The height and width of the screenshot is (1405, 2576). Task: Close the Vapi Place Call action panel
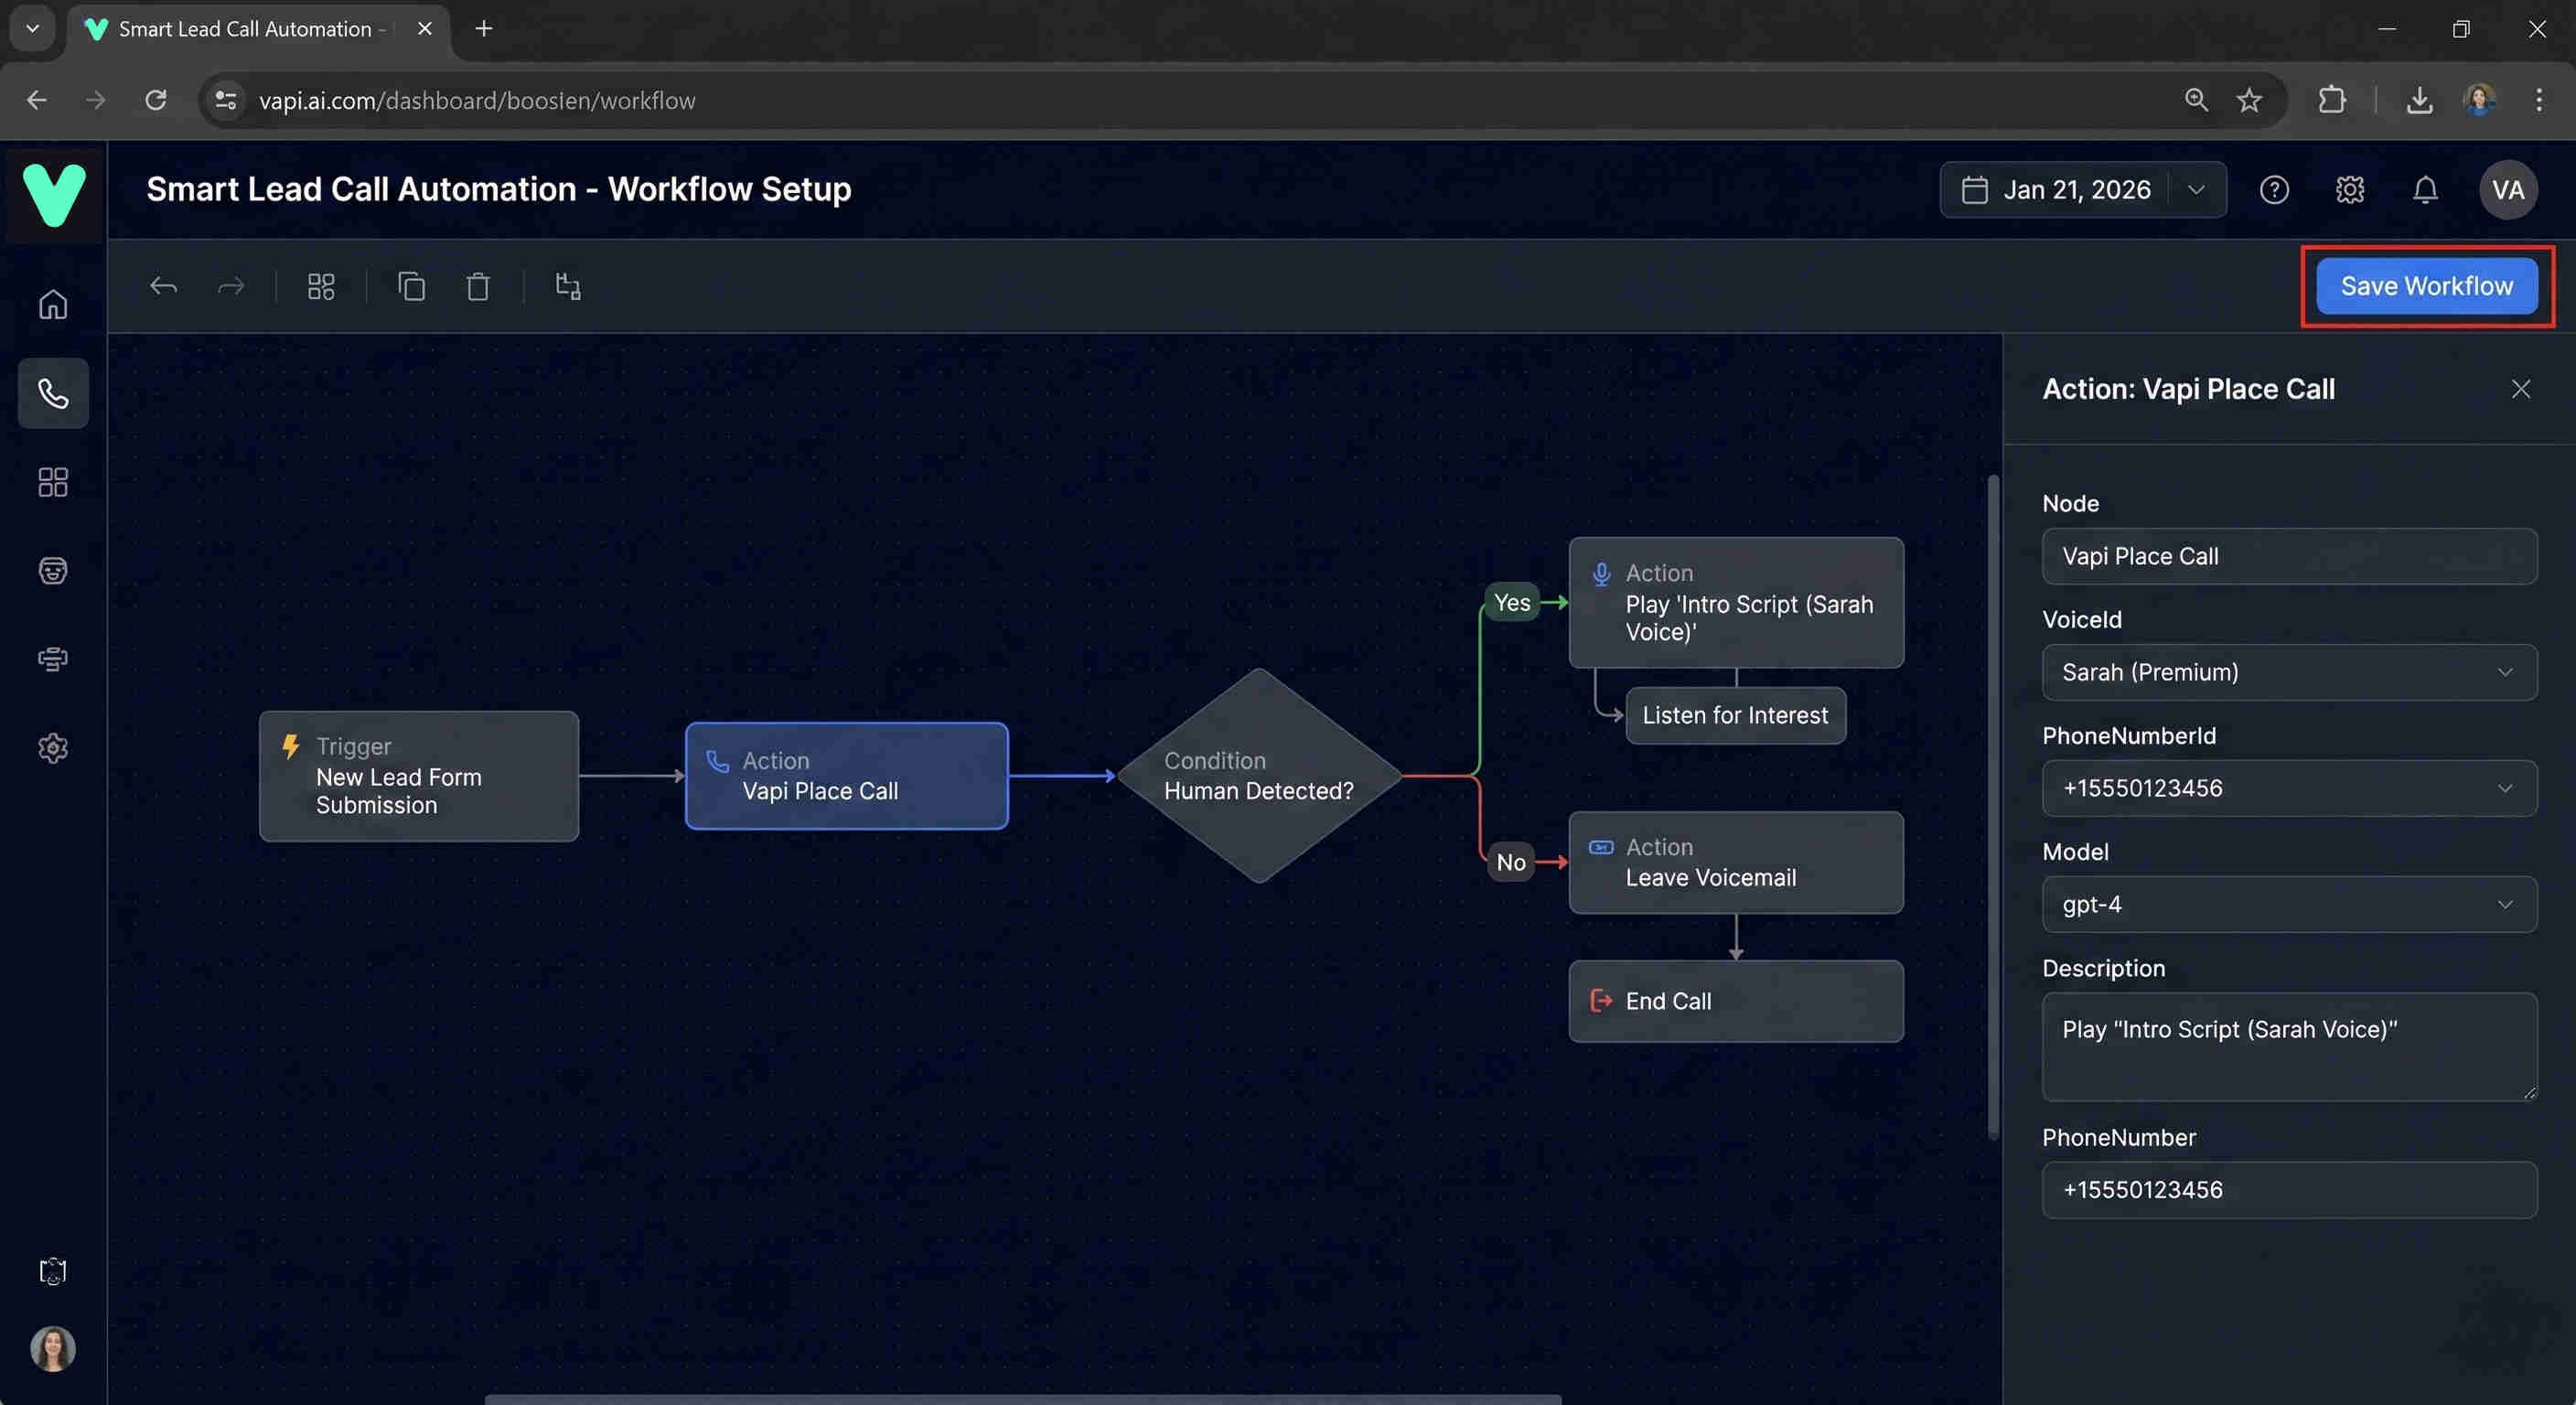tap(2521, 389)
